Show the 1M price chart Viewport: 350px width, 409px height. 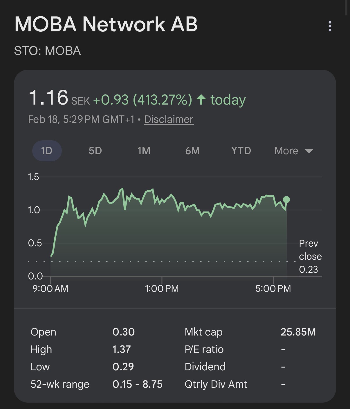click(x=144, y=151)
